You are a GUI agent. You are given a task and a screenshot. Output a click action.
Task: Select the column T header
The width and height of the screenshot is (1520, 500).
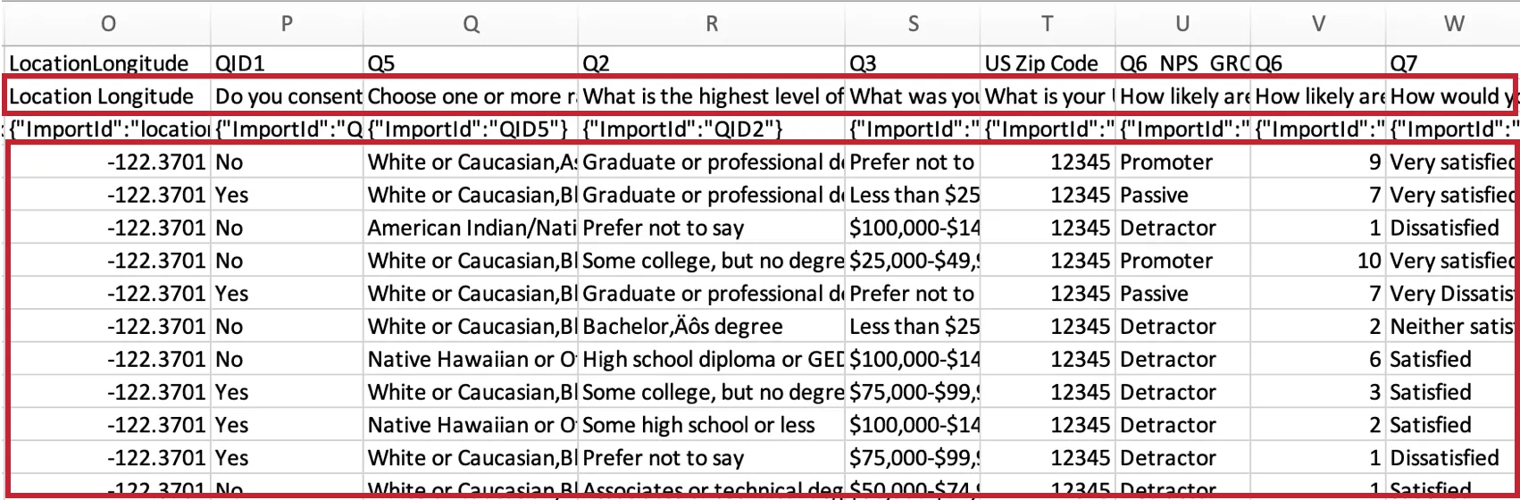1047,24
